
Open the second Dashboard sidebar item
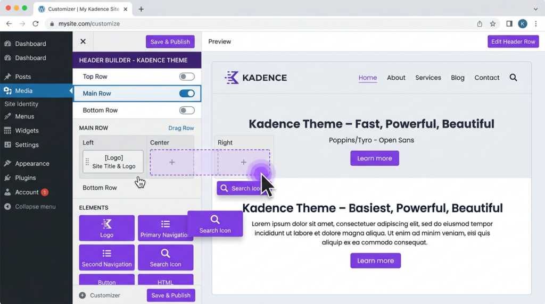click(x=30, y=58)
